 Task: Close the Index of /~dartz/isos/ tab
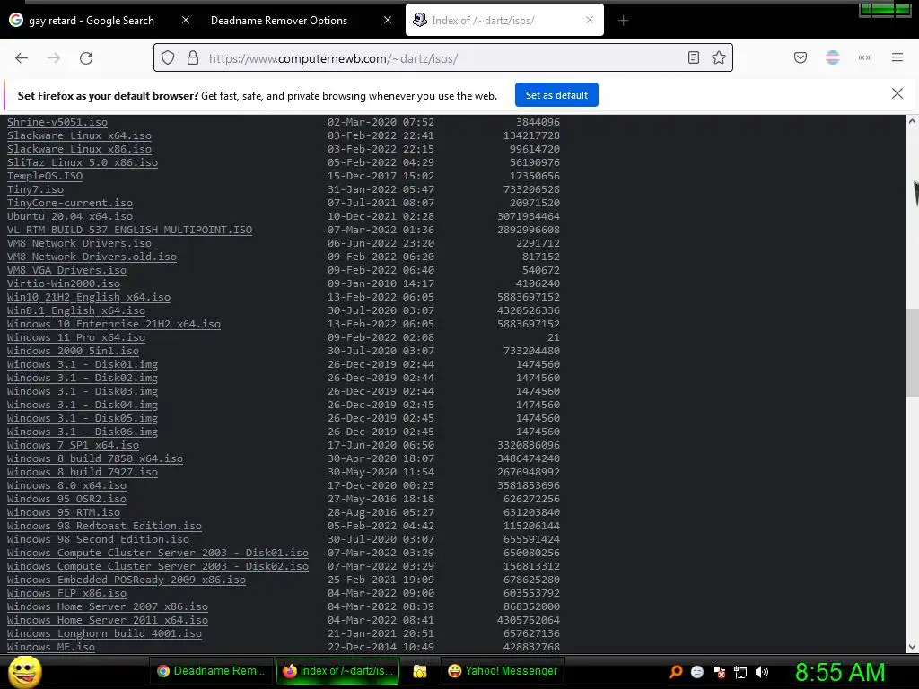click(590, 20)
